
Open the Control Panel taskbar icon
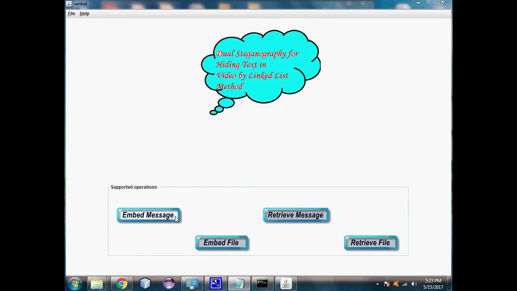click(192, 284)
